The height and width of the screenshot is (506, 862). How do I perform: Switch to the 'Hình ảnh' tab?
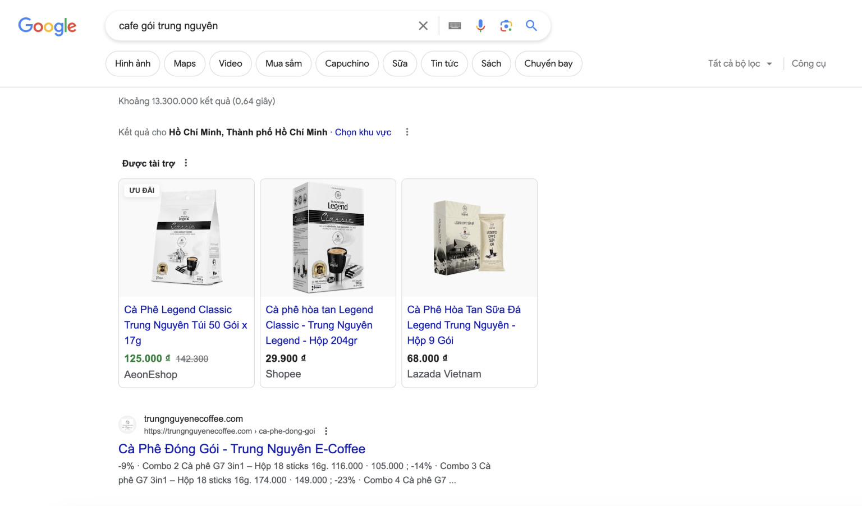132,64
